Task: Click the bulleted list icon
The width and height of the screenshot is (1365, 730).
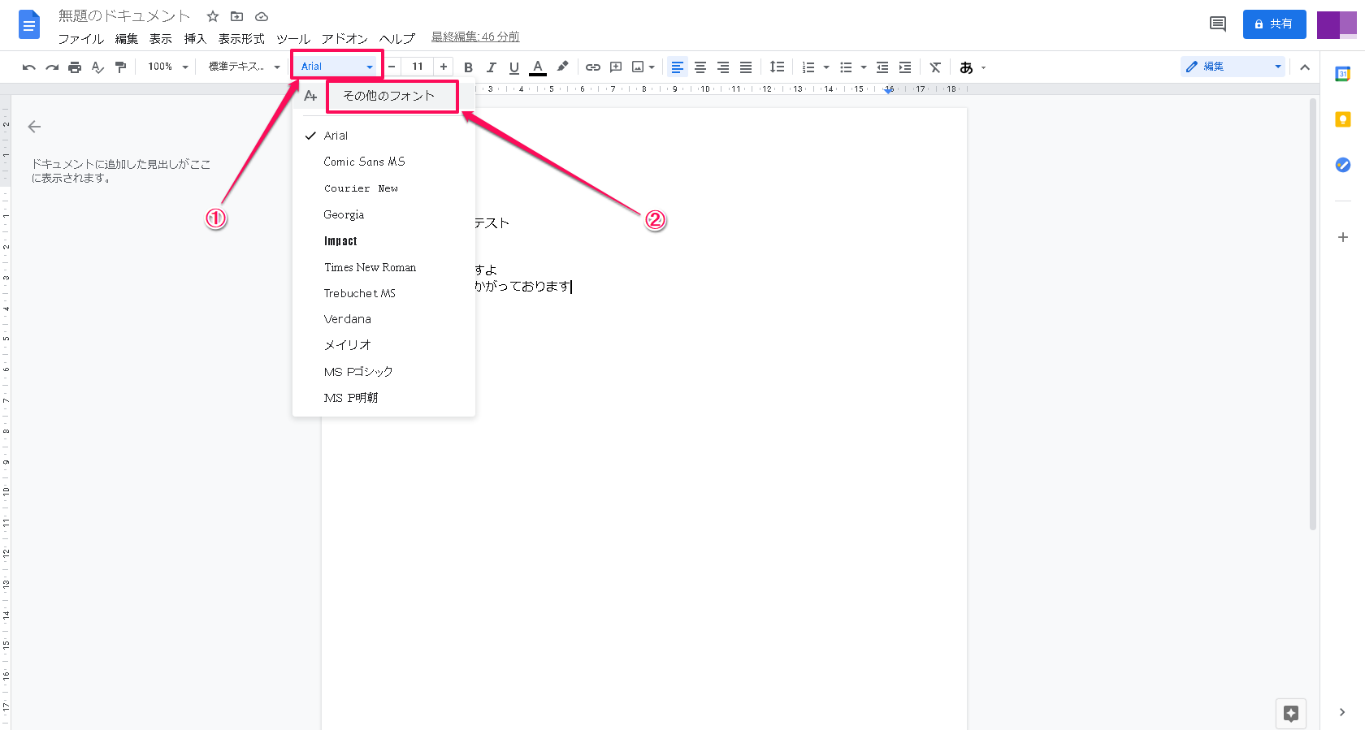Action: coord(846,67)
